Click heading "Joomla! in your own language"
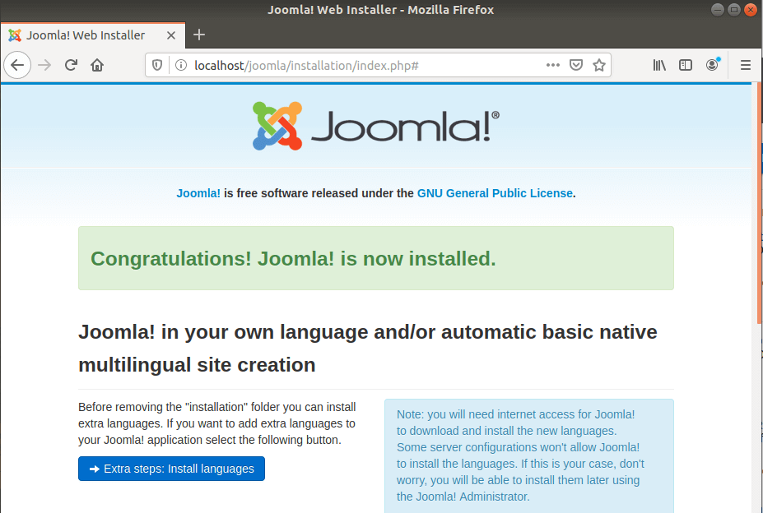The image size is (763, 513). tap(367, 348)
